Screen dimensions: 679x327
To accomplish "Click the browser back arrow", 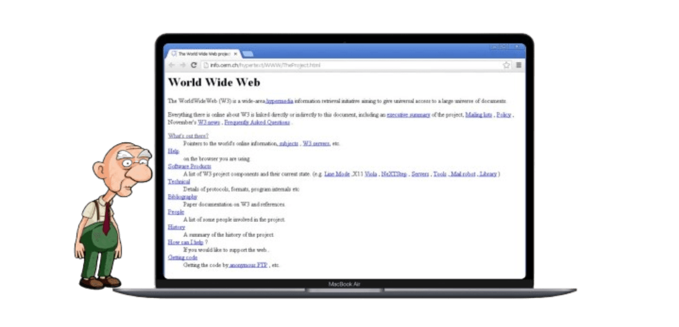I will click(x=172, y=66).
